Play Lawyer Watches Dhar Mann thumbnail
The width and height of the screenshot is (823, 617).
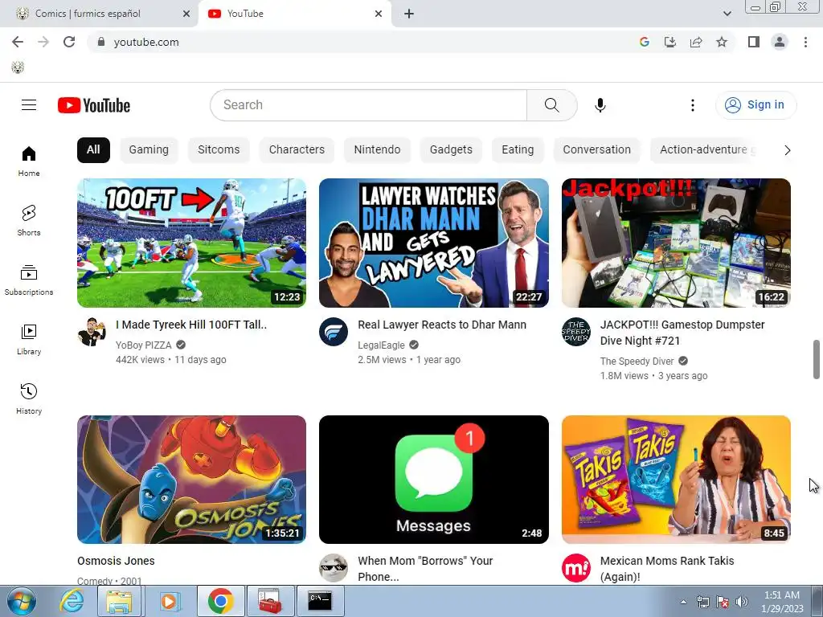pos(434,243)
